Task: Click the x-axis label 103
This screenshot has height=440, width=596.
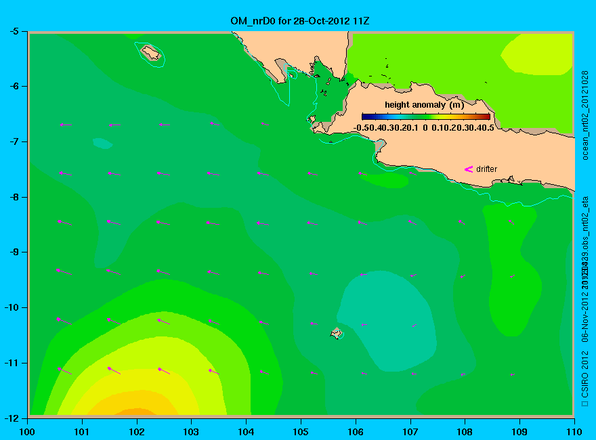Action: (x=191, y=432)
